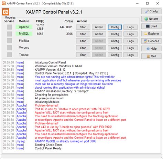Viewport: 163px width, 159px height.
Task: Click 'XAMPP Installation Directory' log line
Action: pos(62,91)
